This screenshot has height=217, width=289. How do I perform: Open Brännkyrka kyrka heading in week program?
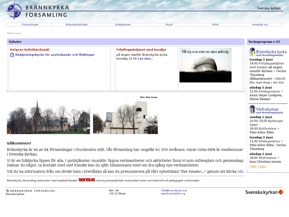271,53
